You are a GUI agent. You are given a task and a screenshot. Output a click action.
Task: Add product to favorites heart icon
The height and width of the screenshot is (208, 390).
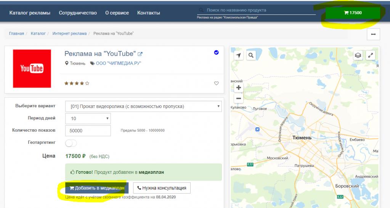click(x=217, y=83)
